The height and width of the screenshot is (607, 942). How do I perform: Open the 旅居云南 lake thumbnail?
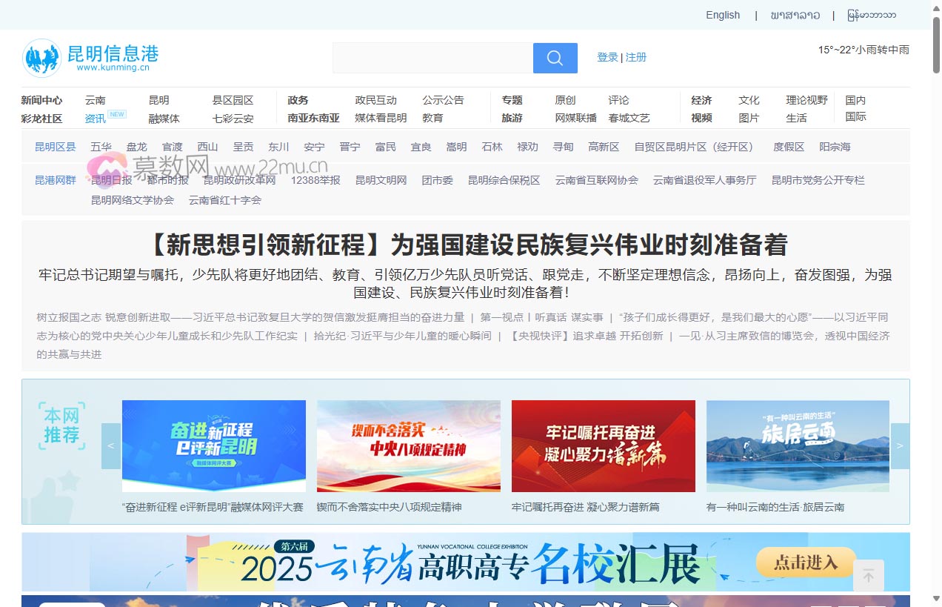(798, 446)
